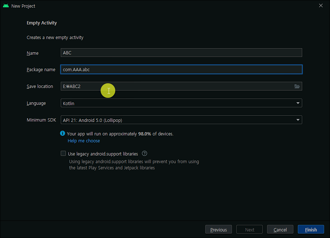Click the legacy libraries warning description text
This screenshot has height=238, width=330.
(x=134, y=165)
